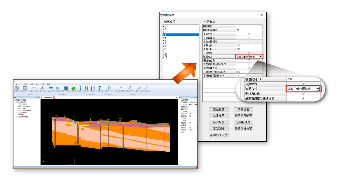
Task: Click the 填充设置 button
Action: (243, 110)
